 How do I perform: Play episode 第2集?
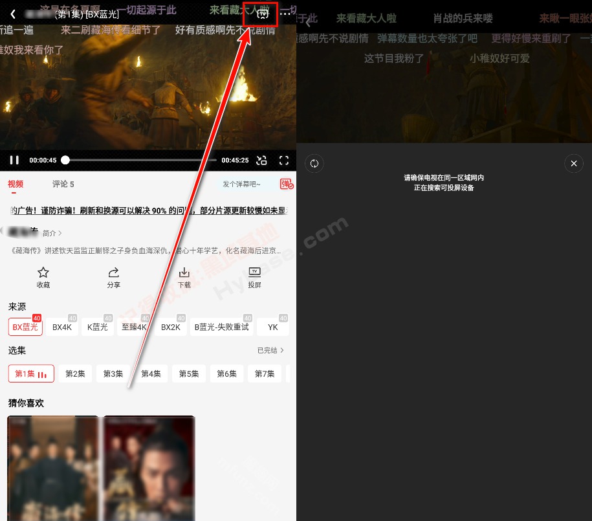coord(75,373)
